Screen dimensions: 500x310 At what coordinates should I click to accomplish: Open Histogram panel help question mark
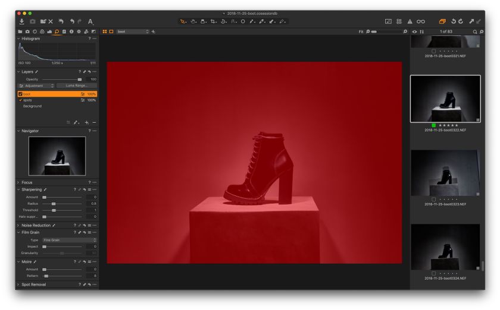89,39
